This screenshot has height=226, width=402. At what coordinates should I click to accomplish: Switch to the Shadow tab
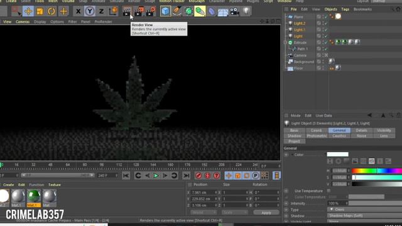coord(294,136)
